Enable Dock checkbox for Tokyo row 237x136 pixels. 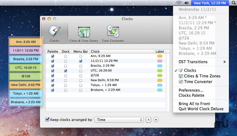click(65, 85)
